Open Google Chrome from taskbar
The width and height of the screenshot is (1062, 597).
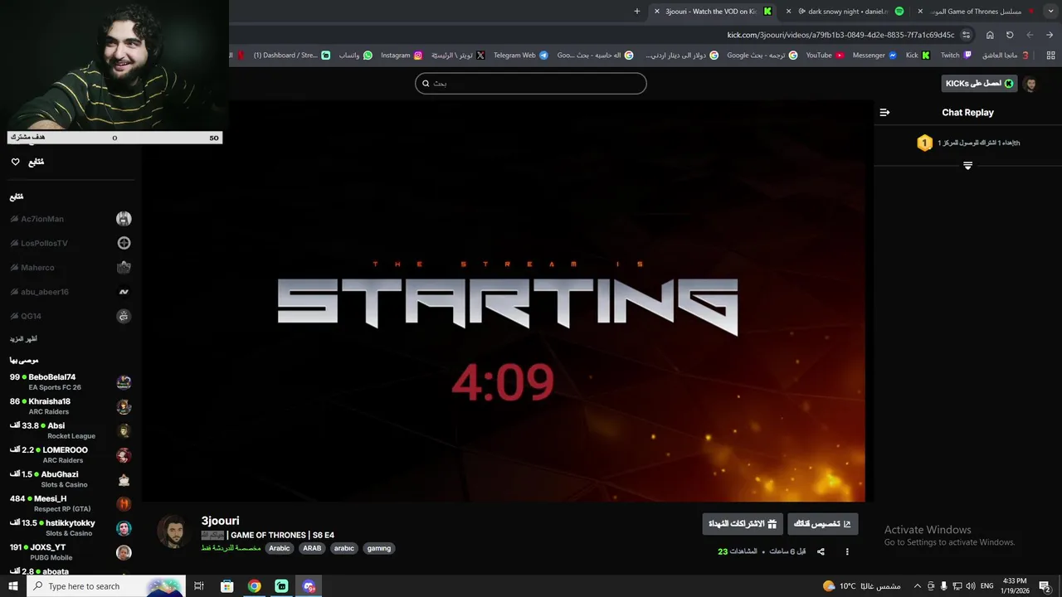[x=254, y=586]
